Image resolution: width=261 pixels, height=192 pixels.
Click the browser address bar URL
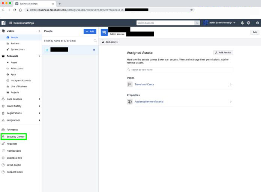coord(77,10)
